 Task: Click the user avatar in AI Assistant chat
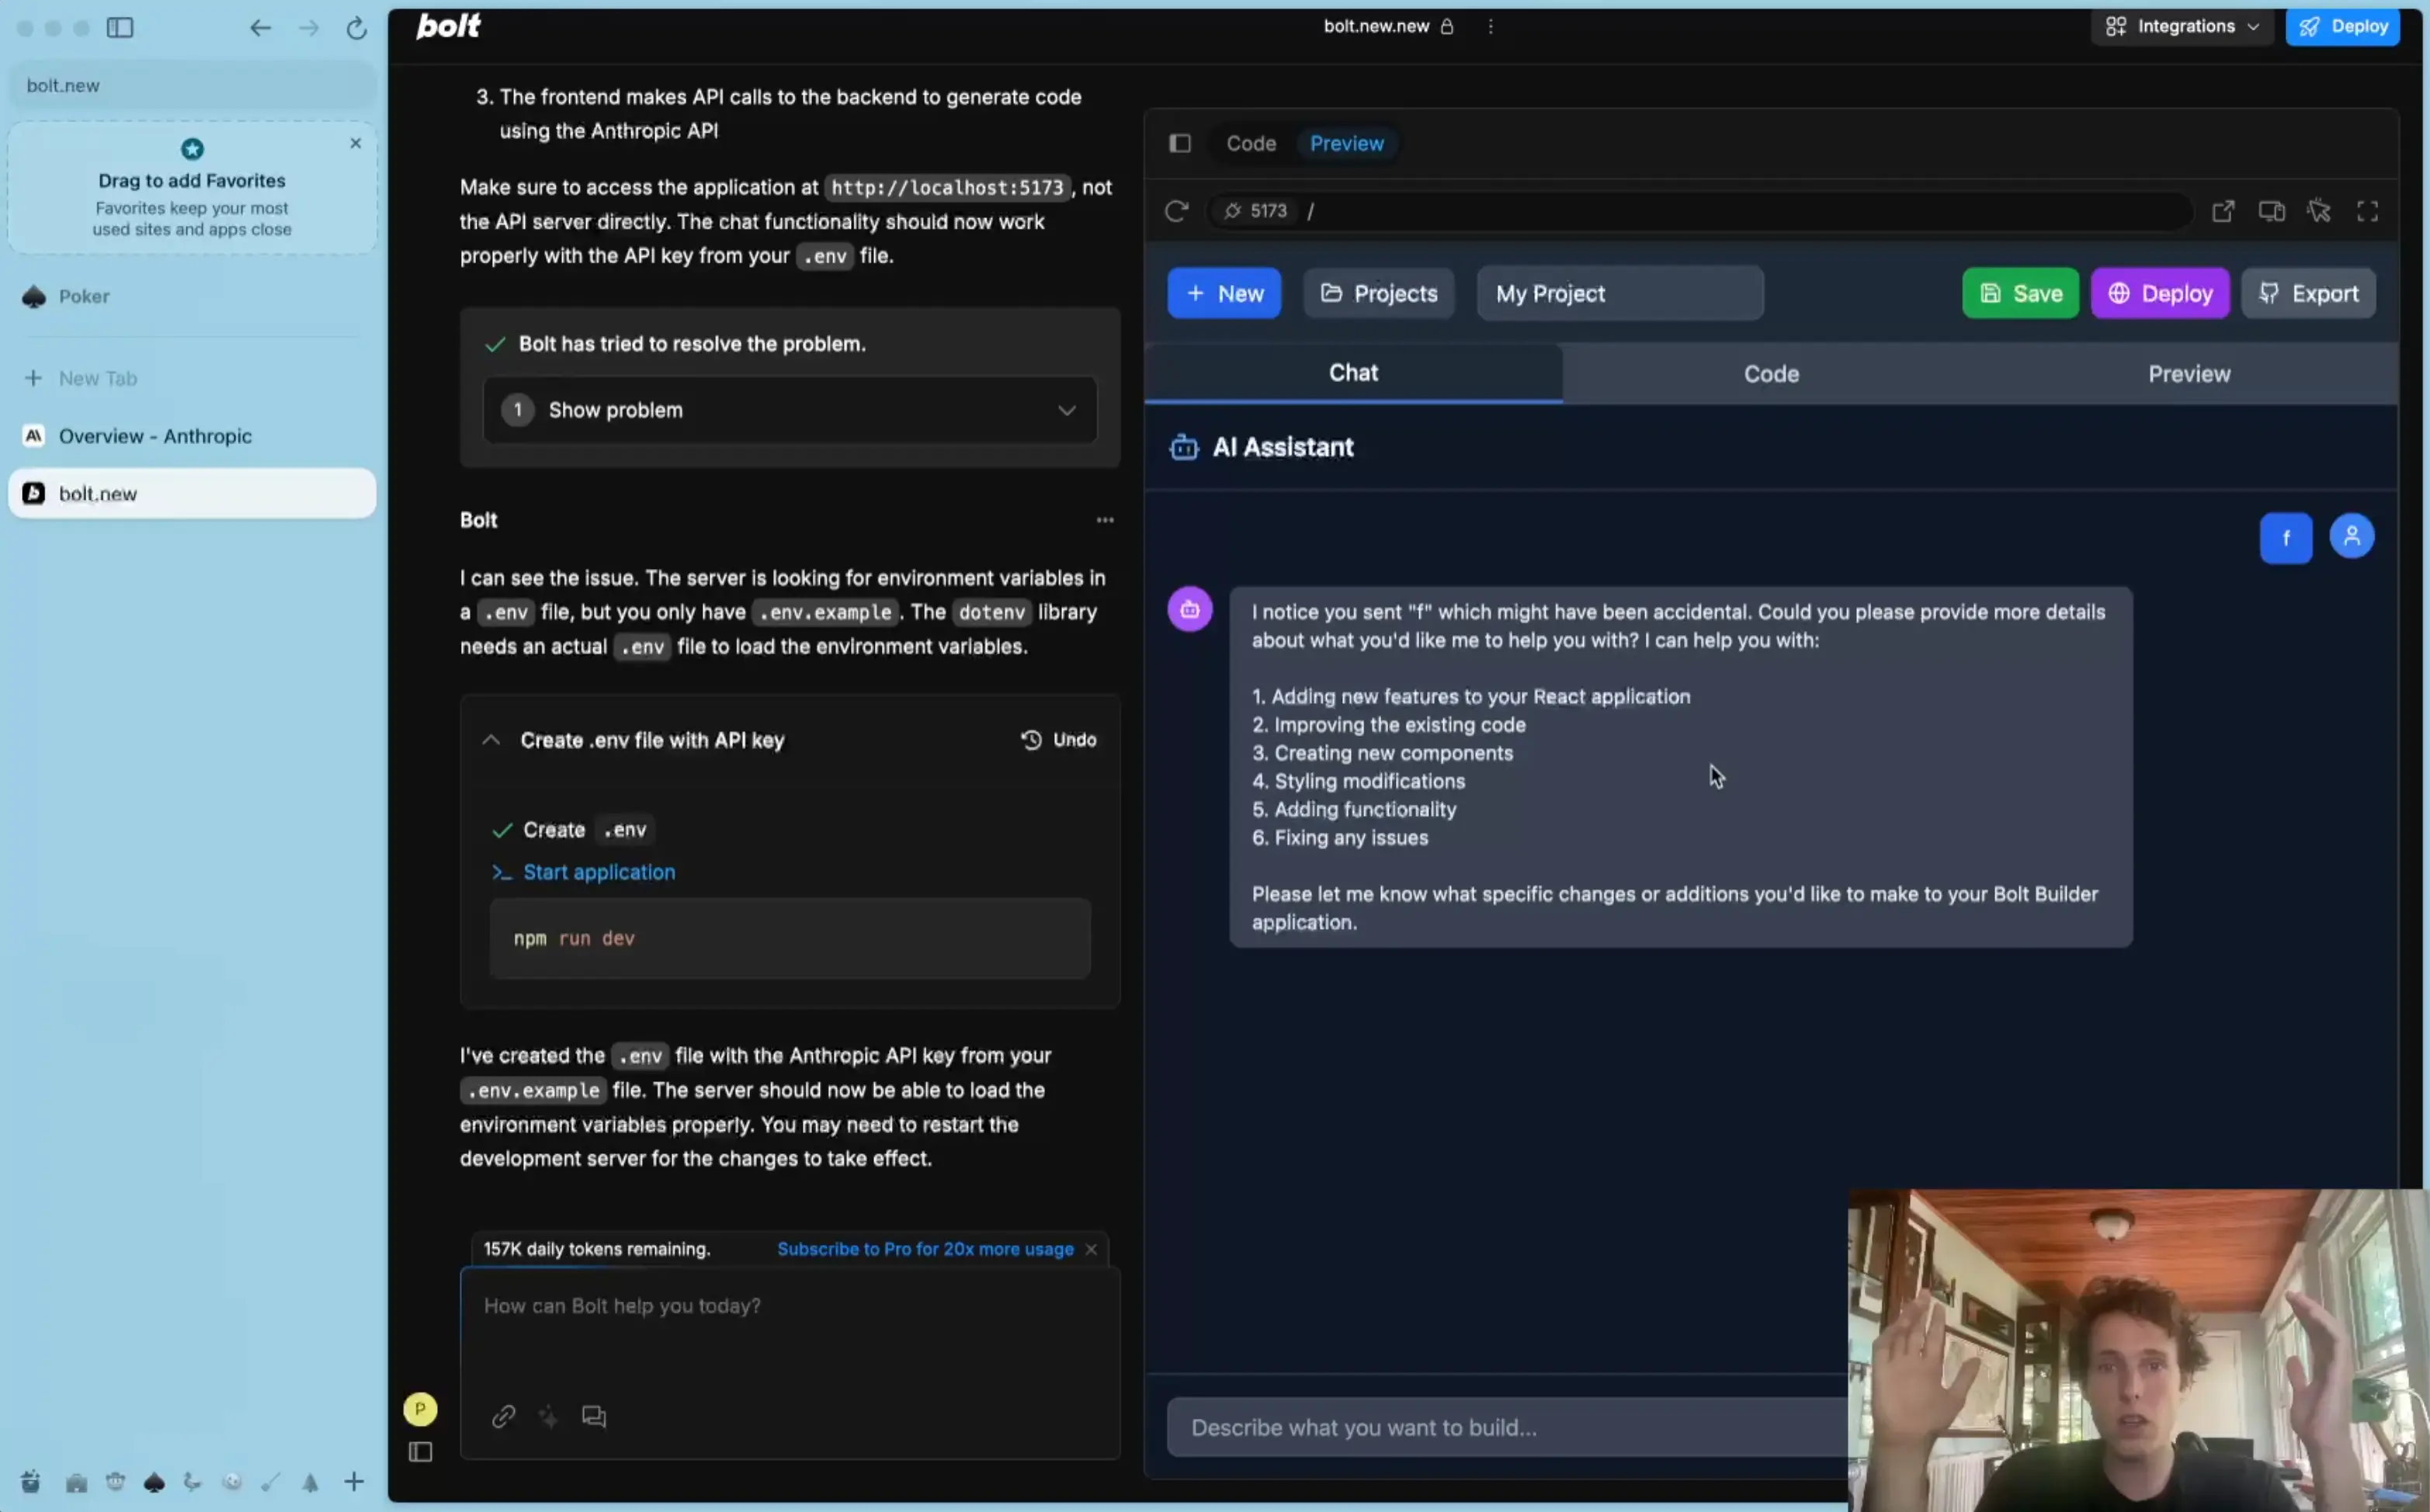coord(2351,536)
